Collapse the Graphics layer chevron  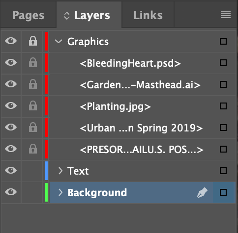(x=59, y=41)
